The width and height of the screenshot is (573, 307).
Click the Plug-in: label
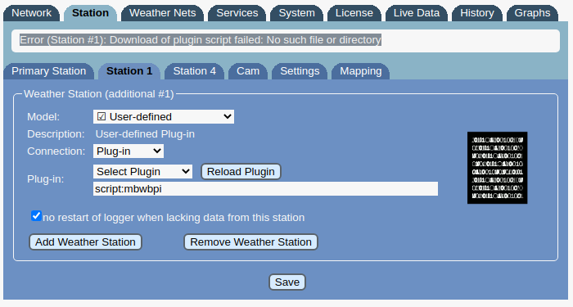(x=45, y=179)
